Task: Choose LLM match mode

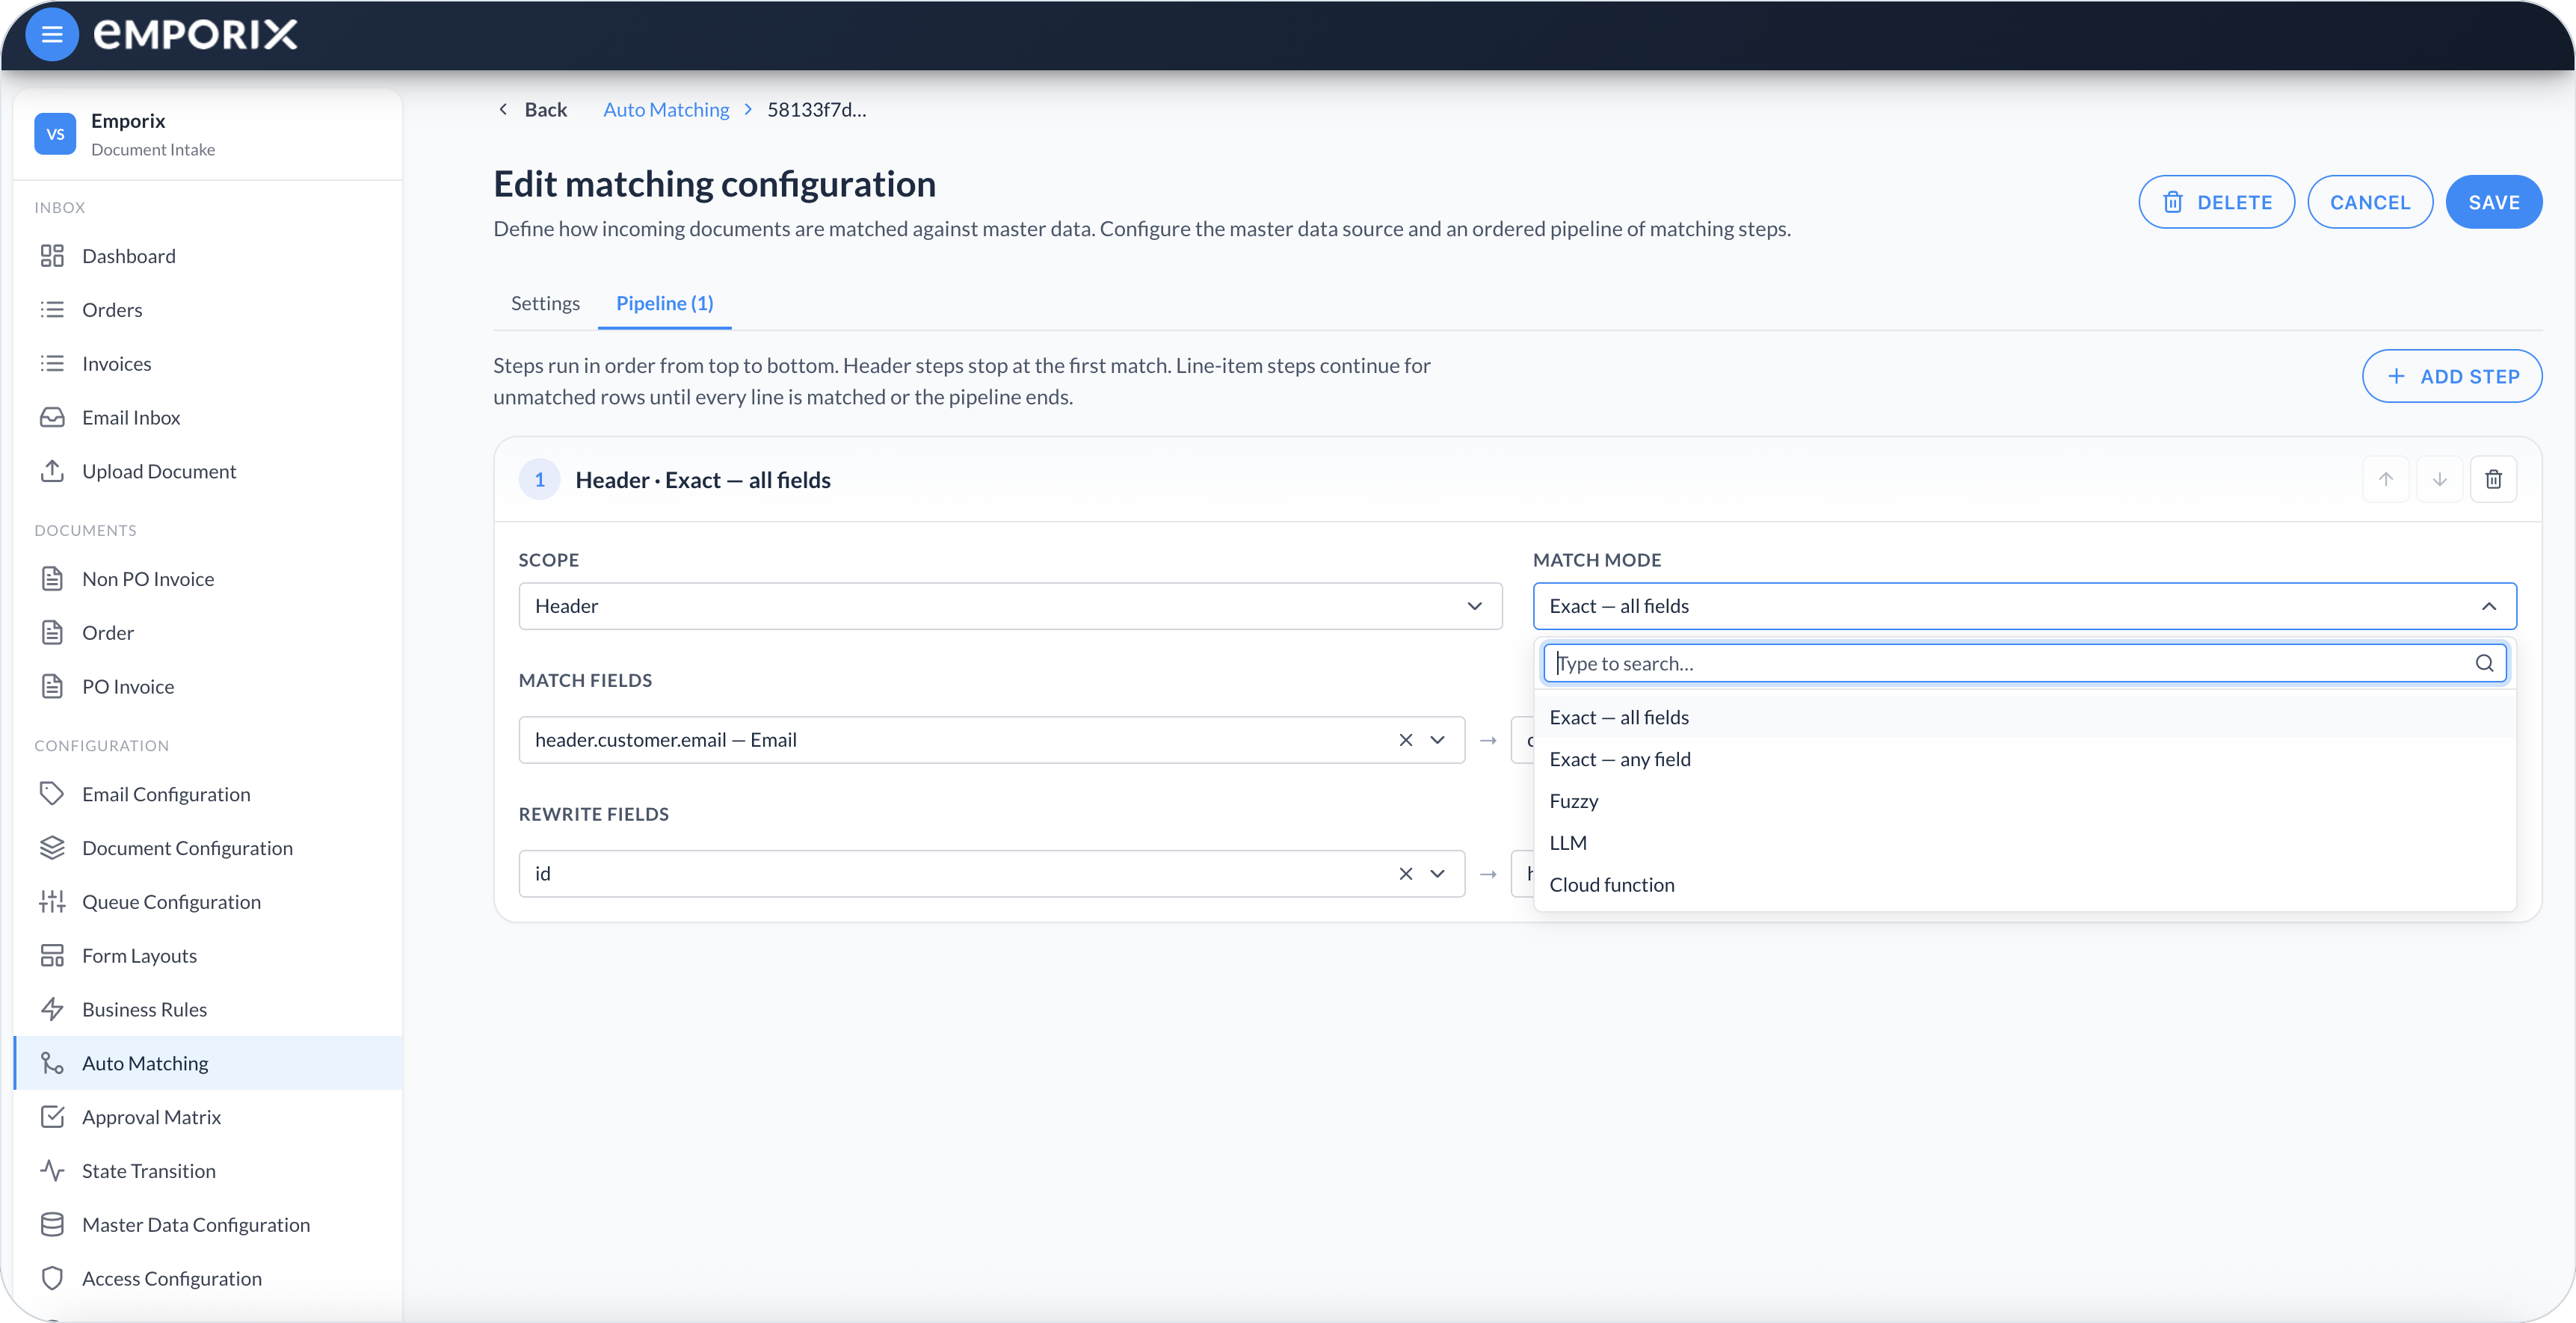Action: 2024,843
